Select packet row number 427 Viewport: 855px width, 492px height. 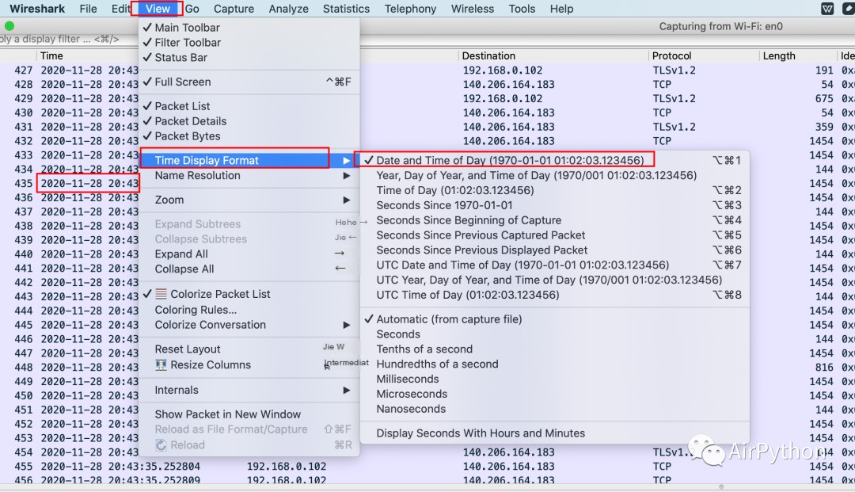(427, 71)
